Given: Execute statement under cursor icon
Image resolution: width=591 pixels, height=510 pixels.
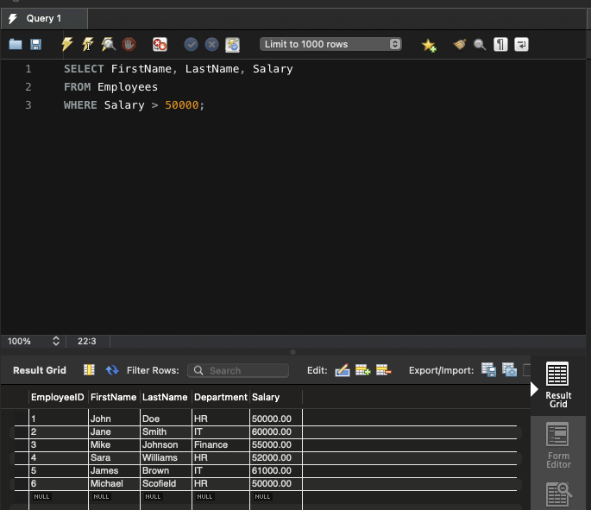Looking at the screenshot, I should click(88, 45).
